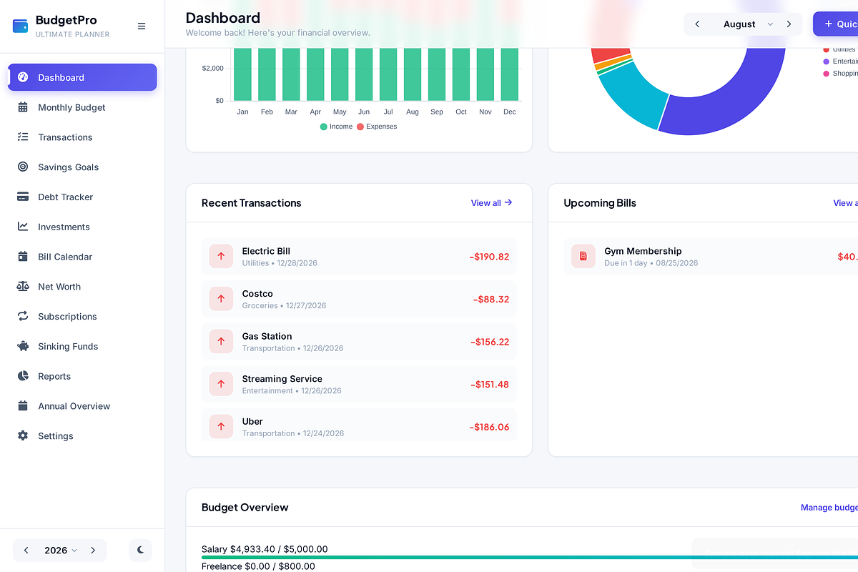The image size is (858, 572).
Task: Click the Transactions list icon
Action: point(23,137)
